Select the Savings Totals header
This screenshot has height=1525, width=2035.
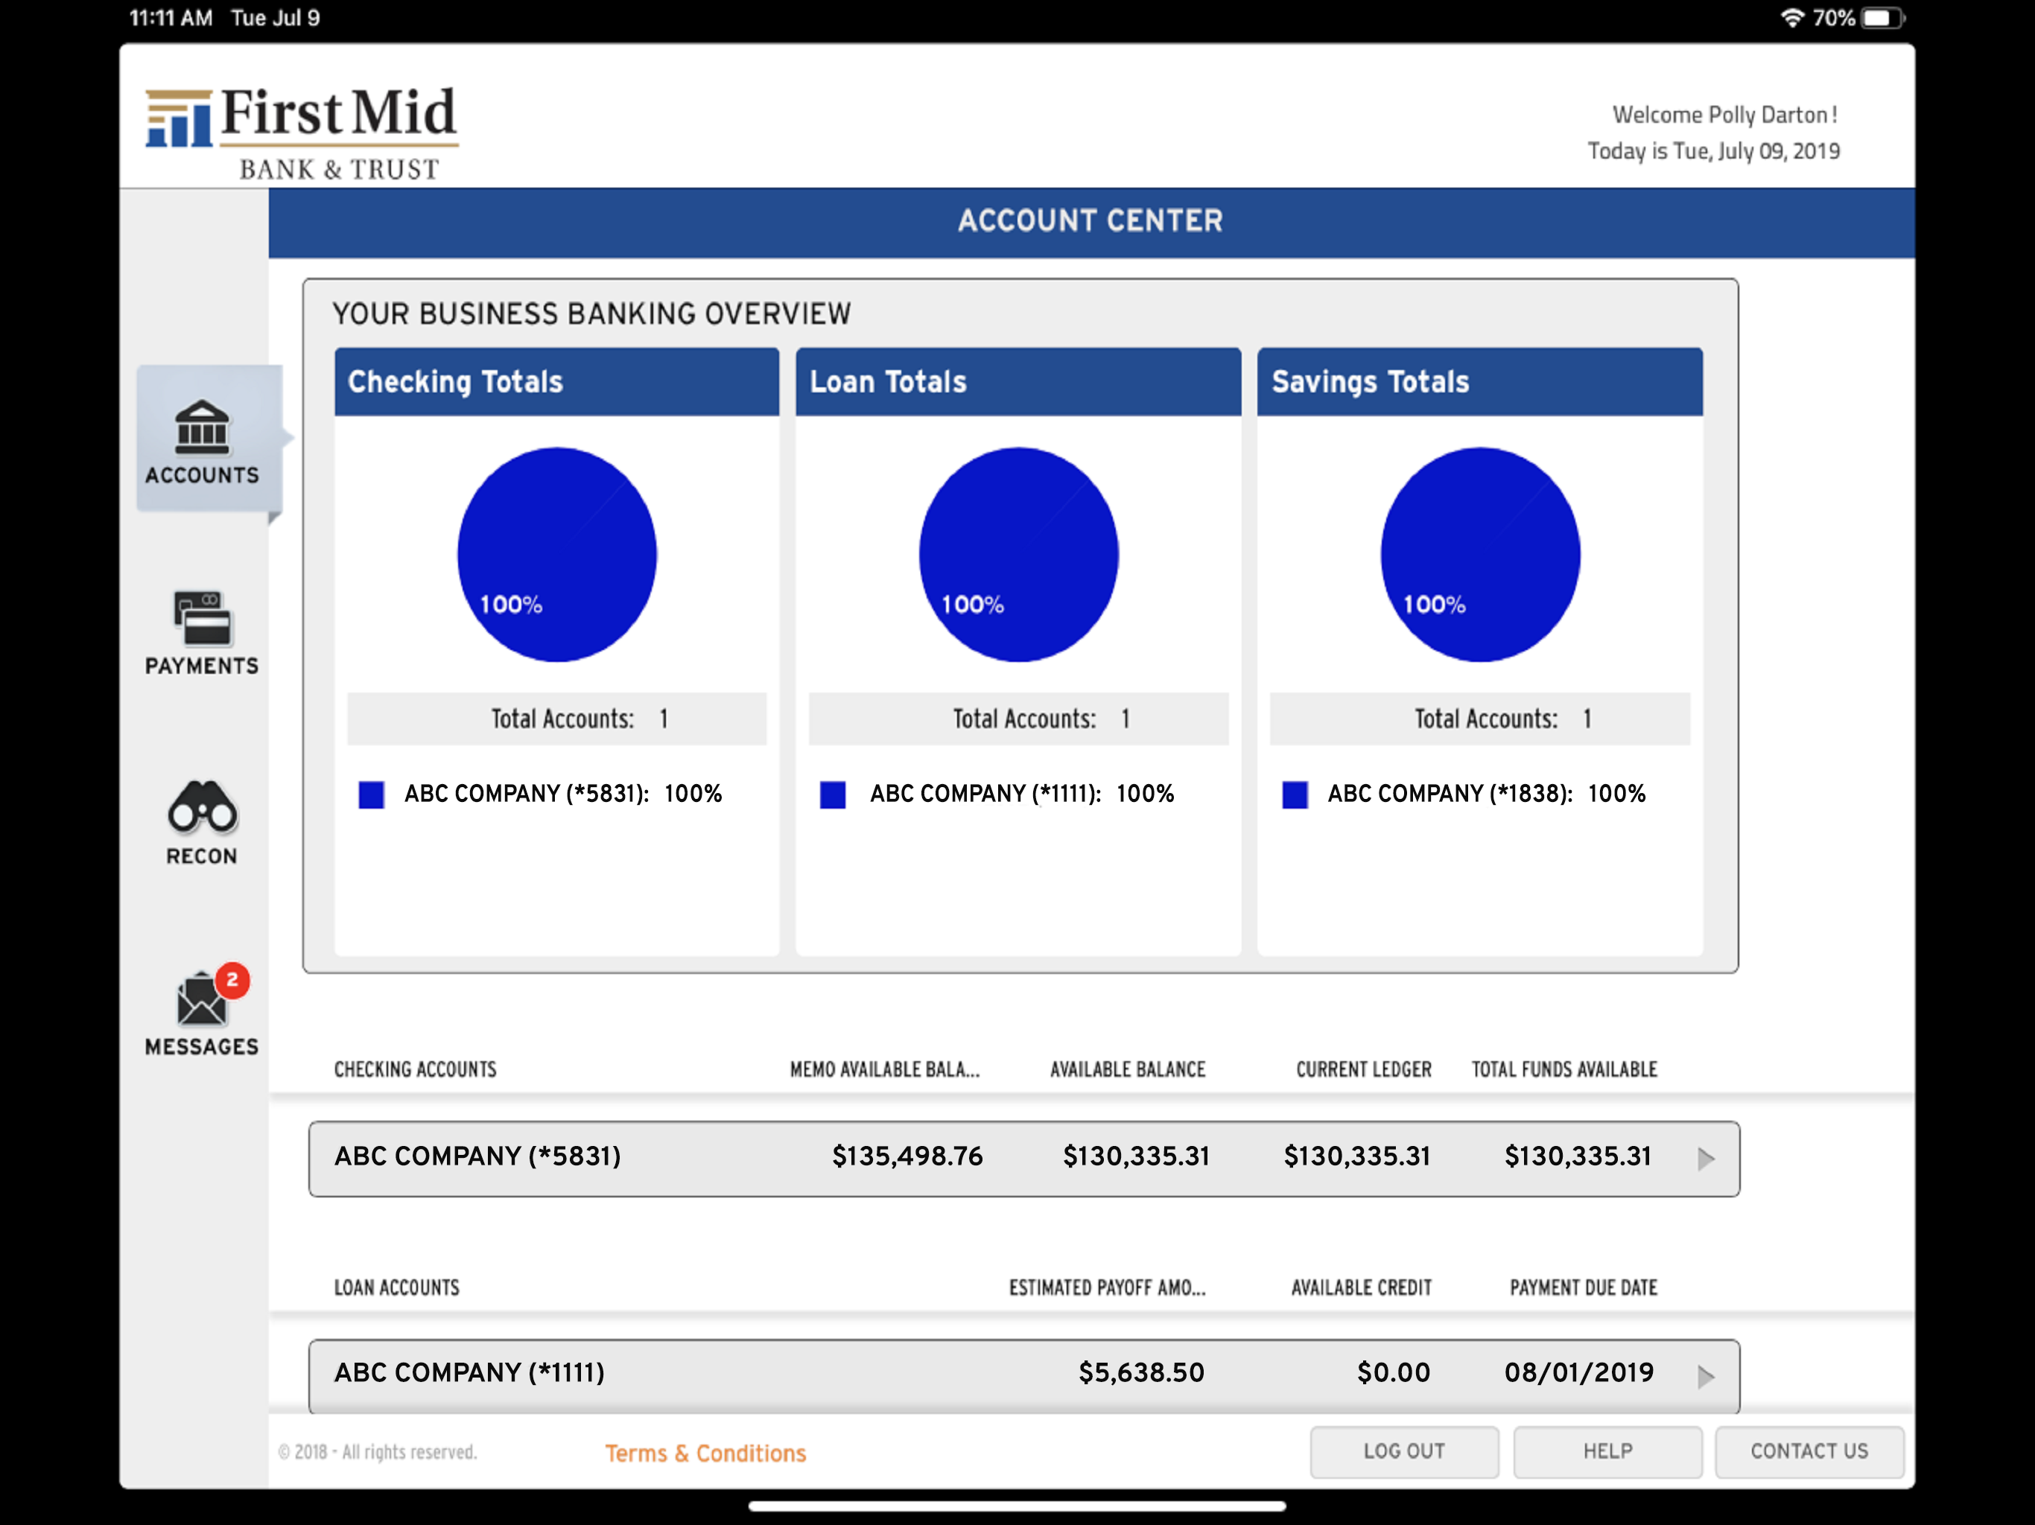1480,382
